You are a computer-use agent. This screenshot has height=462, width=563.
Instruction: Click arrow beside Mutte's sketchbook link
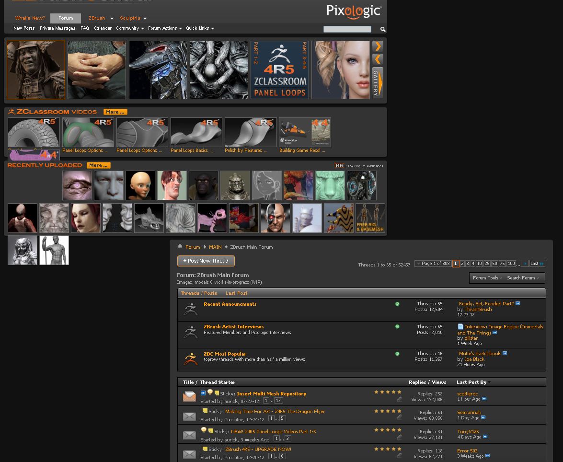click(505, 353)
